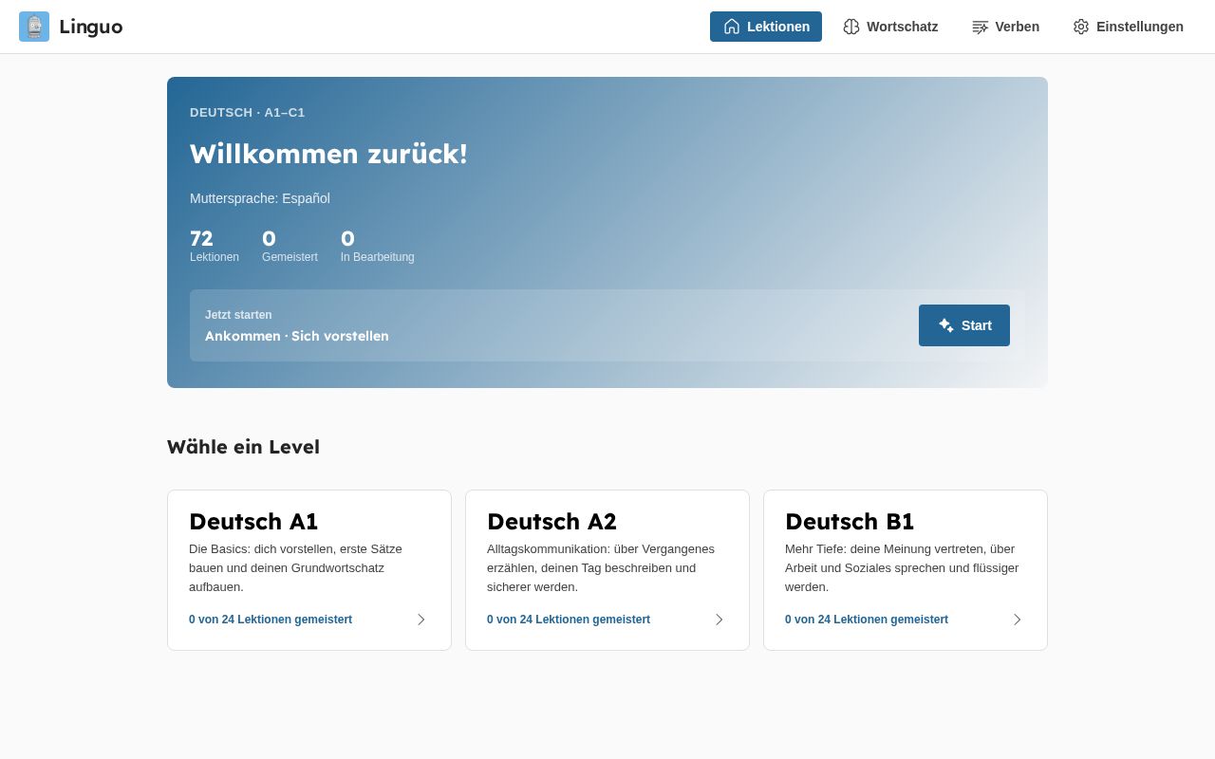Viewport: 1215px width, 759px height.
Task: Click the Linguo app logo icon
Action: tap(34, 27)
